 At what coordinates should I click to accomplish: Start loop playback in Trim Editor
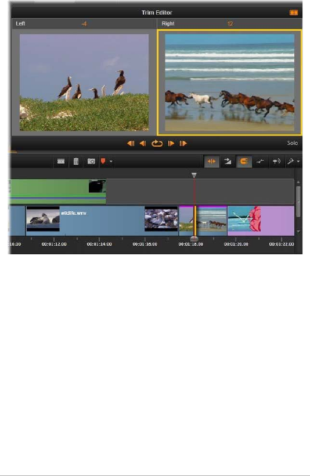pyautogui.click(x=157, y=143)
